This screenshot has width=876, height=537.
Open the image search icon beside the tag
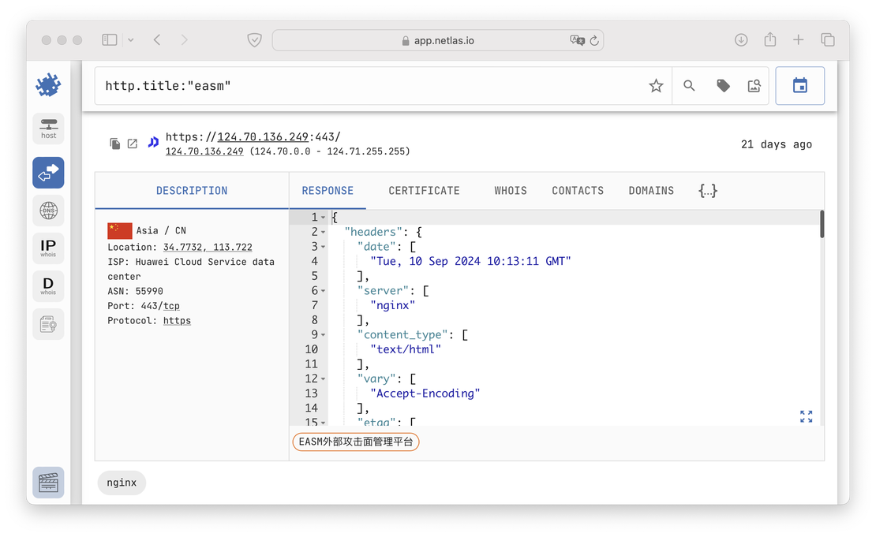coord(754,85)
